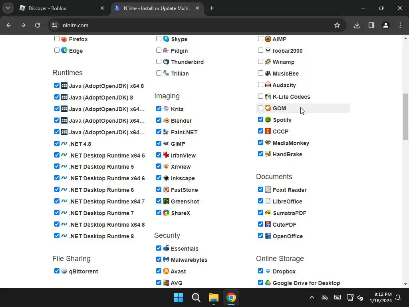Click the CCCP icon
This screenshot has height=307, width=409.
pyautogui.click(x=268, y=131)
